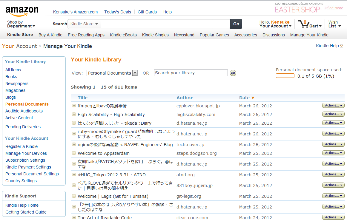The height and width of the screenshot is (221, 347).
Task: Expand the High Scalability row
Action: click(x=74, y=114)
